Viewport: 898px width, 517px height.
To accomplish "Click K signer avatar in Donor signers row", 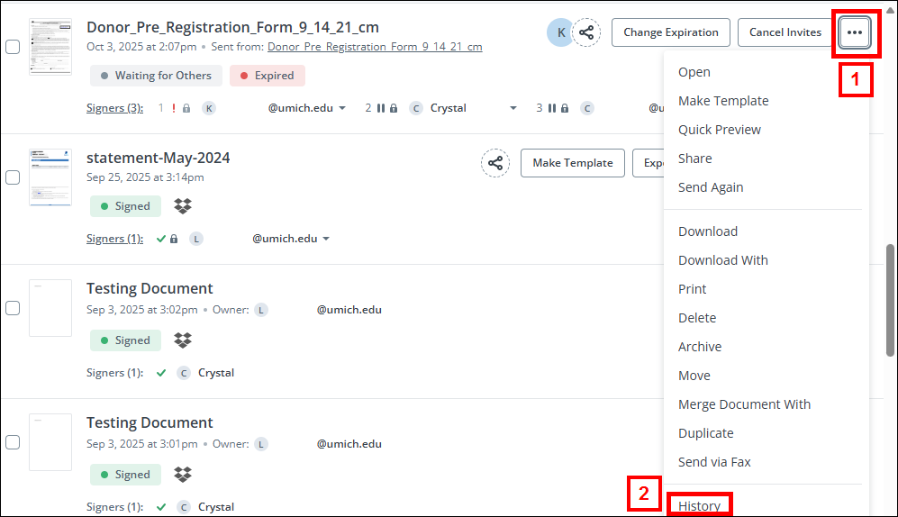I will 209,108.
